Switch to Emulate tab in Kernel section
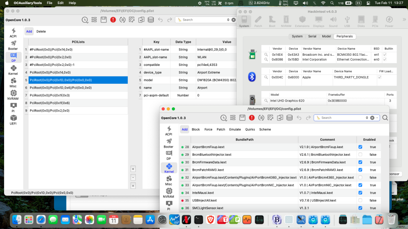 point(235,129)
